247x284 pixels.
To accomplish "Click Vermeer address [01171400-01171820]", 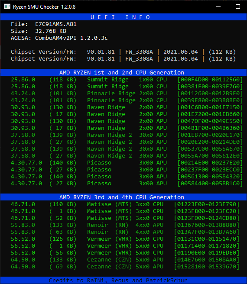I will tap(207, 245).
